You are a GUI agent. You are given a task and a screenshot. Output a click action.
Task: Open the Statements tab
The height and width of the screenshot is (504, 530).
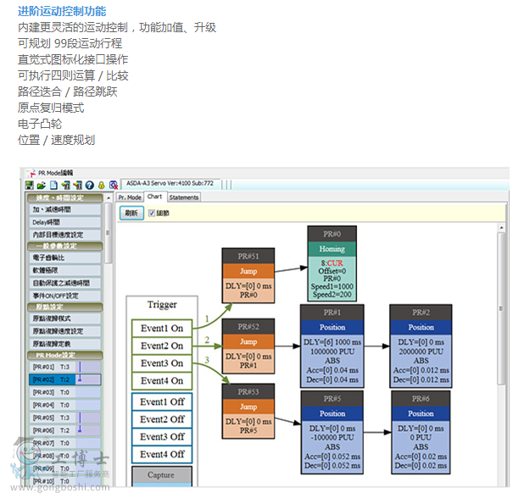click(183, 197)
